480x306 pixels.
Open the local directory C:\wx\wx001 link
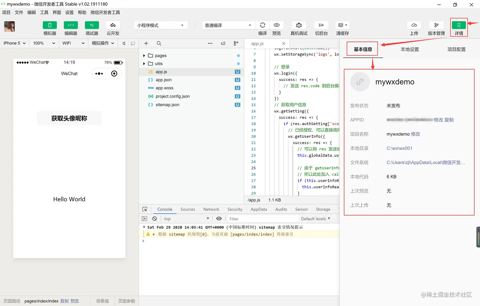(399, 148)
